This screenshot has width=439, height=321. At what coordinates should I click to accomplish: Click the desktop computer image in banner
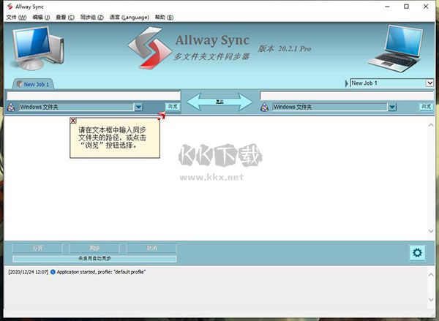pos(38,48)
